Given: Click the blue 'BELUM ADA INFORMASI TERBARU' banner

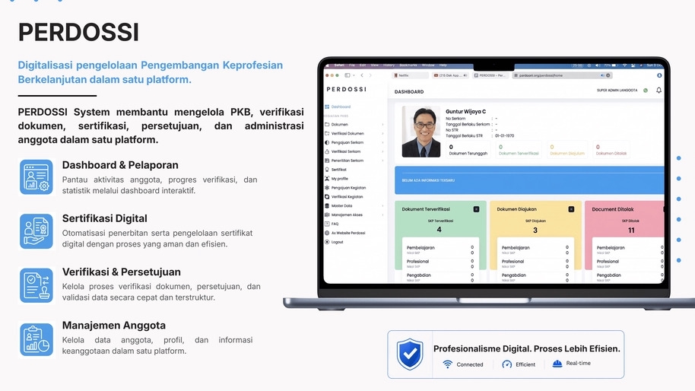Looking at the screenshot, I should (x=529, y=180).
